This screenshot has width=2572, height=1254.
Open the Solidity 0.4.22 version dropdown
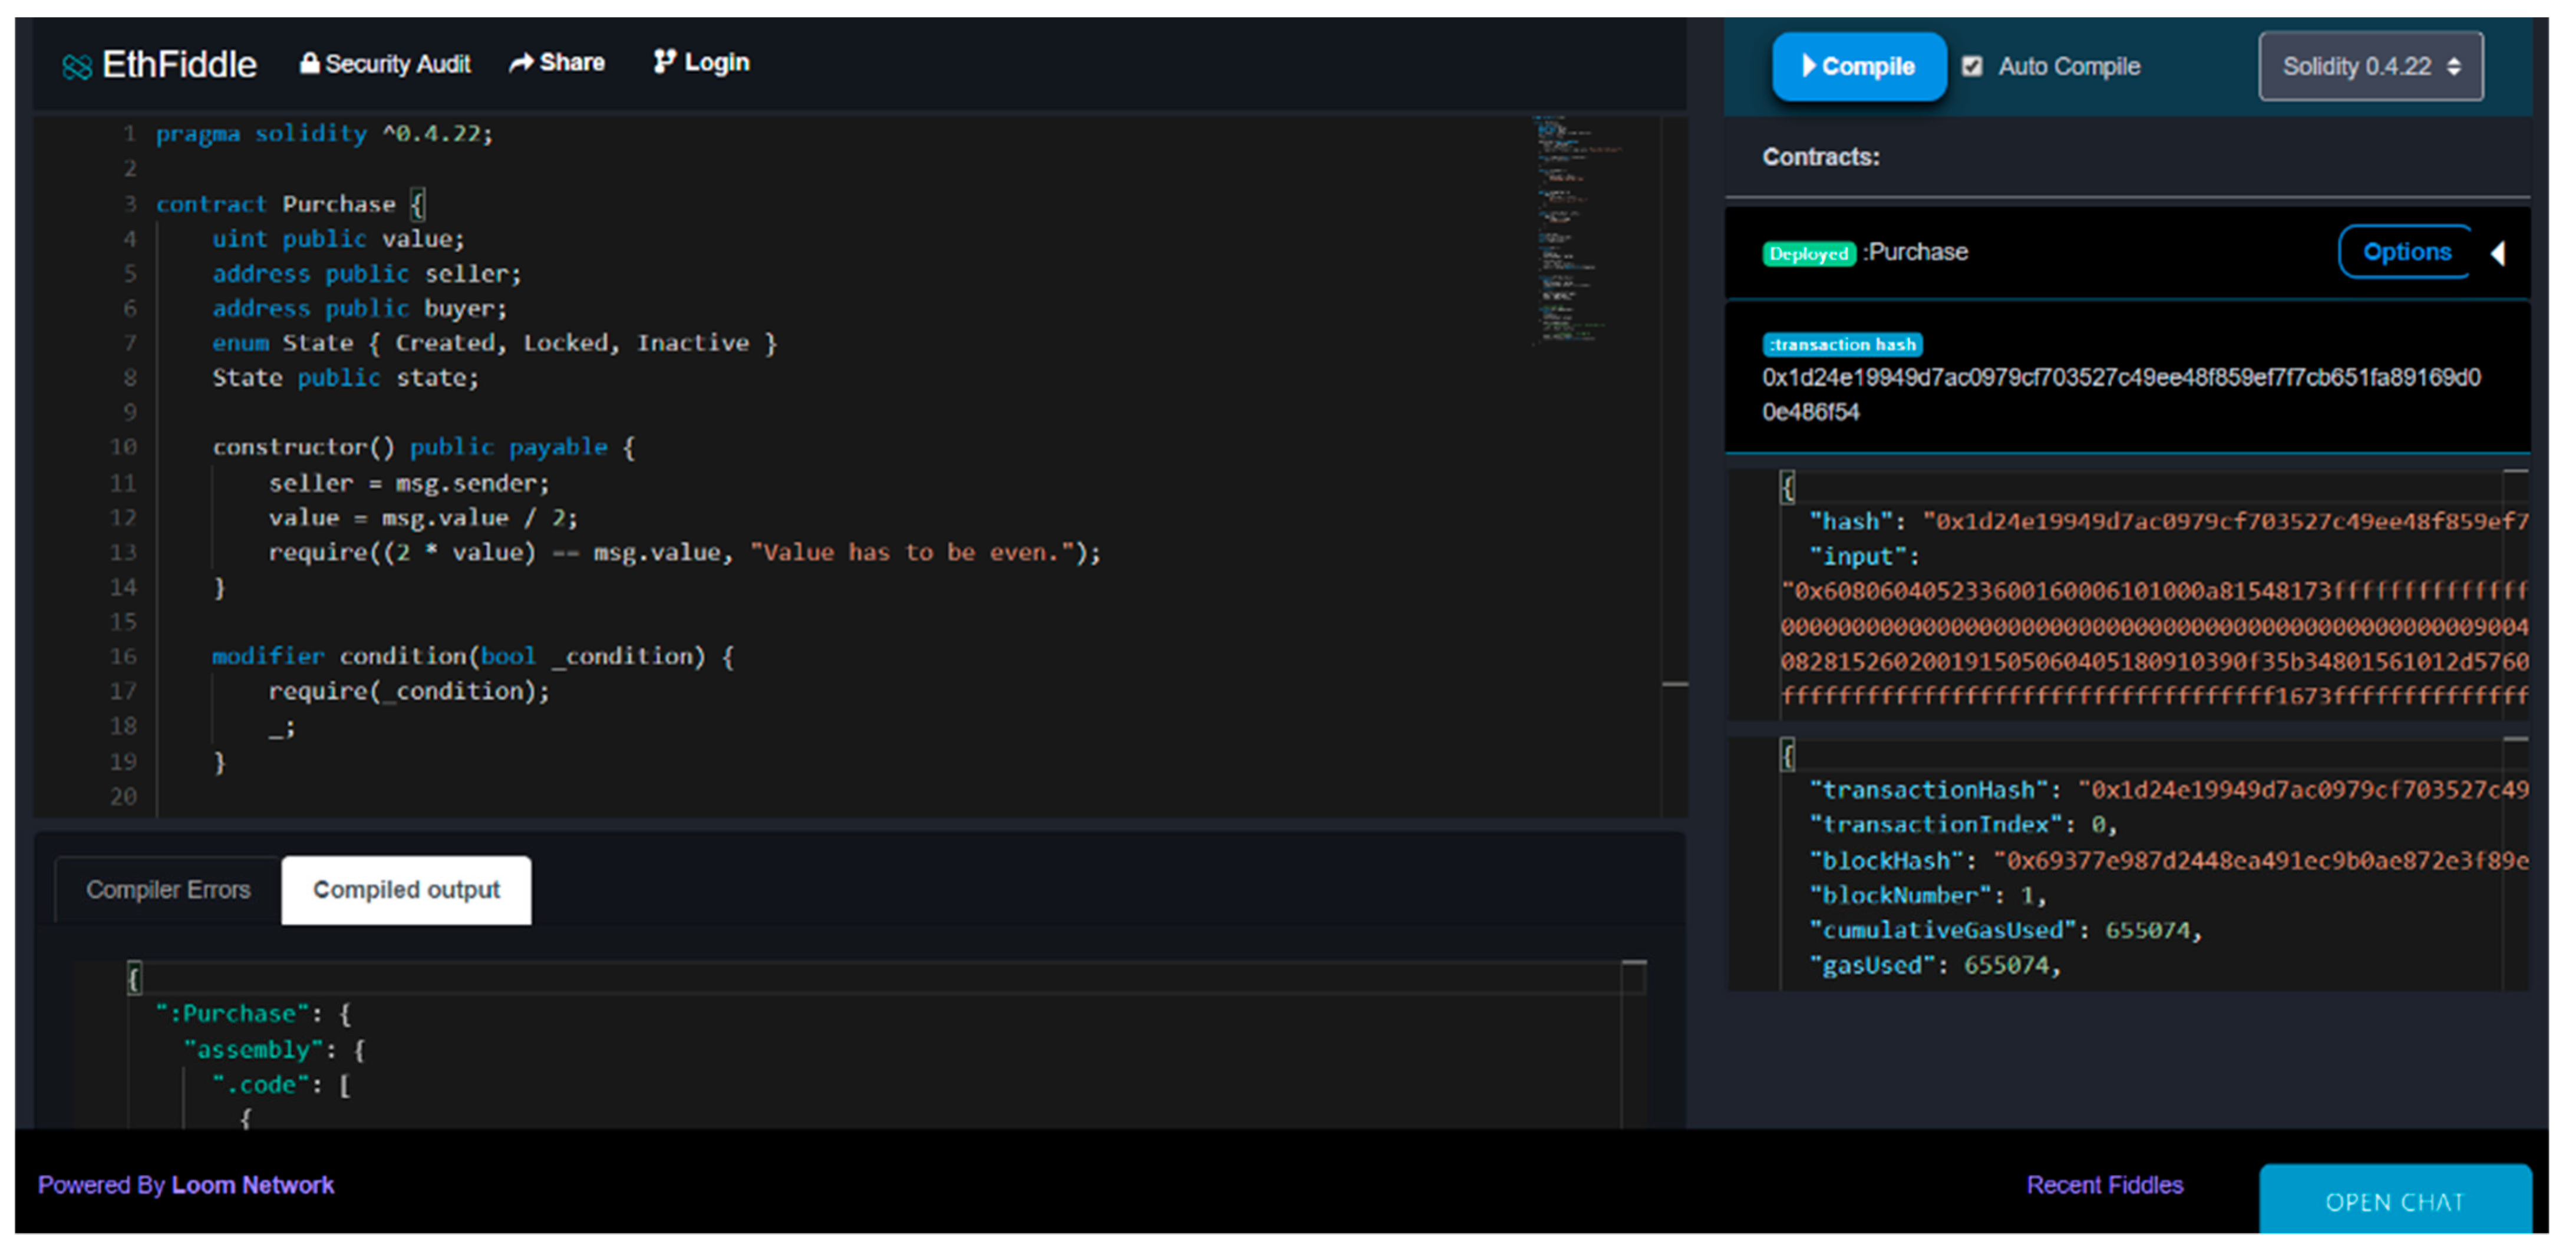[x=2370, y=67]
